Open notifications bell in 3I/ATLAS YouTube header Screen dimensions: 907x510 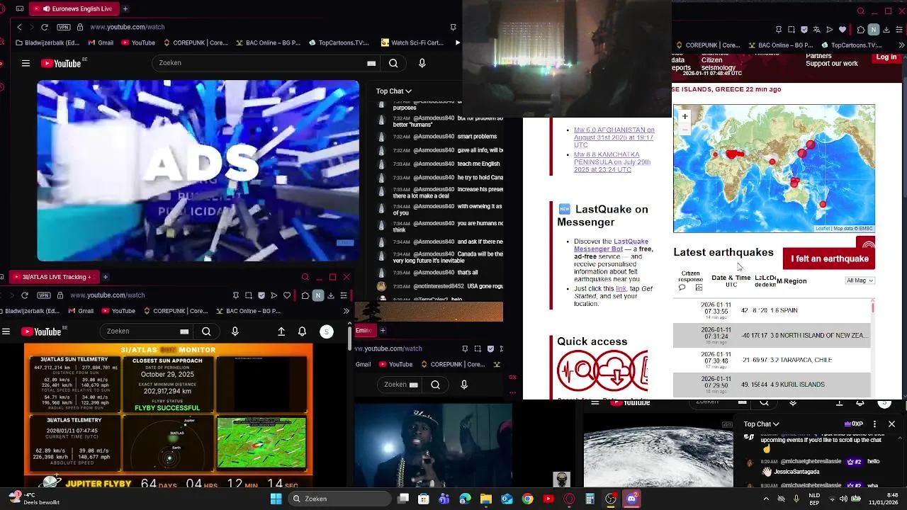click(302, 331)
